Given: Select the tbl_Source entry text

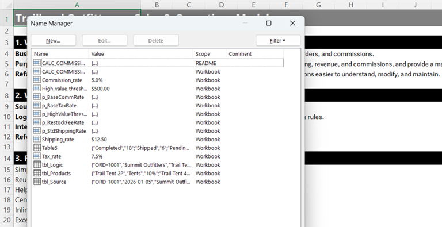Looking at the screenshot, I should (54, 182).
